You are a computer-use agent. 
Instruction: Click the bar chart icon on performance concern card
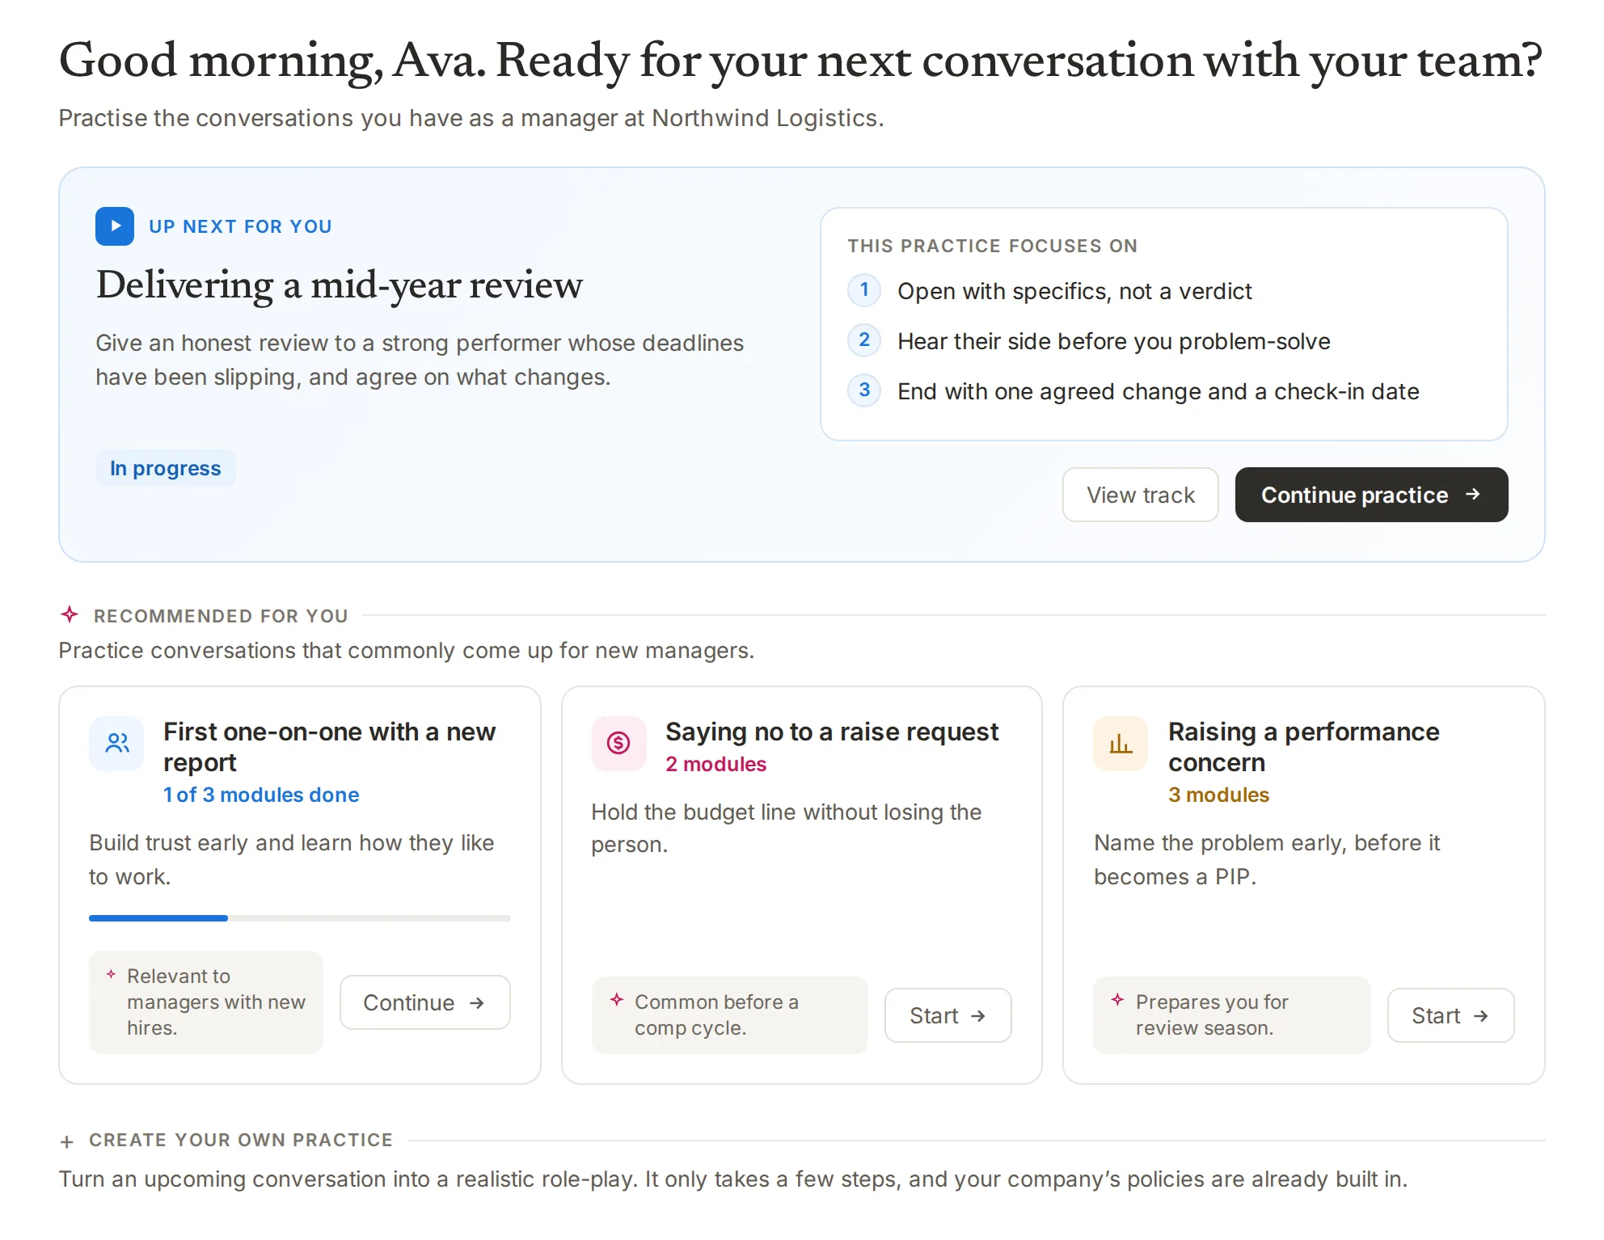click(1121, 743)
